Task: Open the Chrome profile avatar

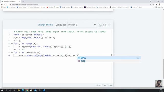Action: pyautogui.click(x=159, y=5)
